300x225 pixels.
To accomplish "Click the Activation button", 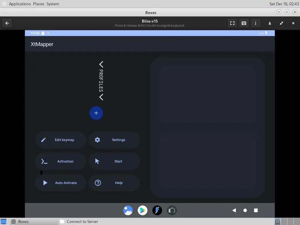I will 61,161.
